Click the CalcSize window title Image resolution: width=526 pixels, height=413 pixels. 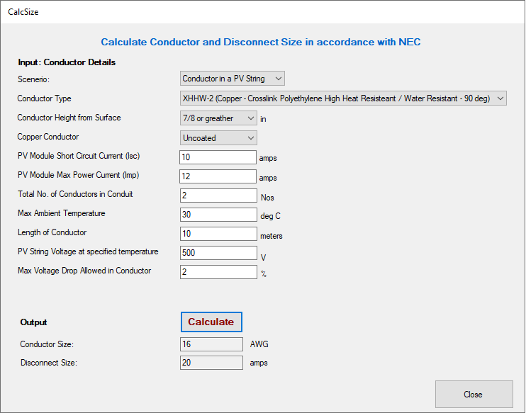23,12
